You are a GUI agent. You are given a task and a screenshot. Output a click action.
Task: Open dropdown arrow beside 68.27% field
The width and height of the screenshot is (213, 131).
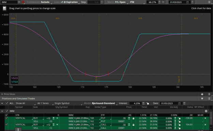pyautogui.click(x=163, y=2)
